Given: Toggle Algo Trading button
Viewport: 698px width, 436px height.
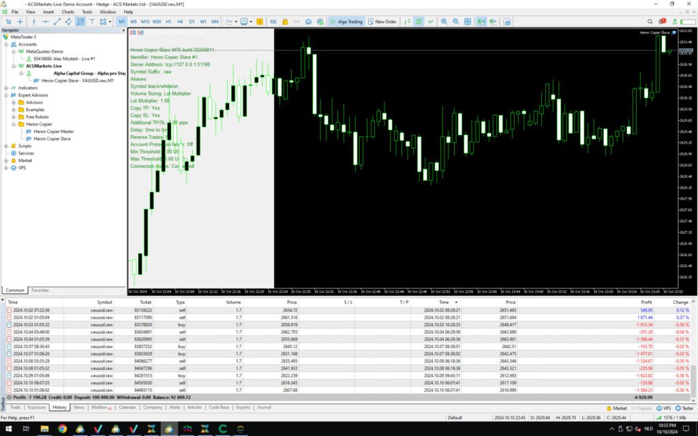Looking at the screenshot, I should point(346,21).
